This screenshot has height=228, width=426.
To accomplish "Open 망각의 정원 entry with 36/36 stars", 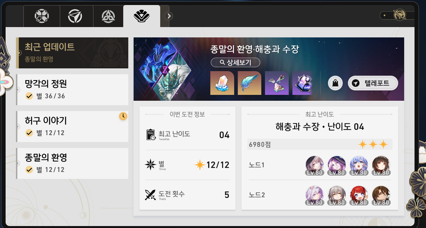I will point(72,90).
